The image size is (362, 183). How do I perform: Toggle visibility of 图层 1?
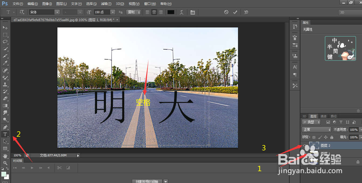[x=305, y=153]
